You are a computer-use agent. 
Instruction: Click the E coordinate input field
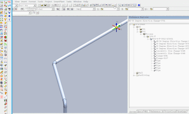tap(110, 9)
